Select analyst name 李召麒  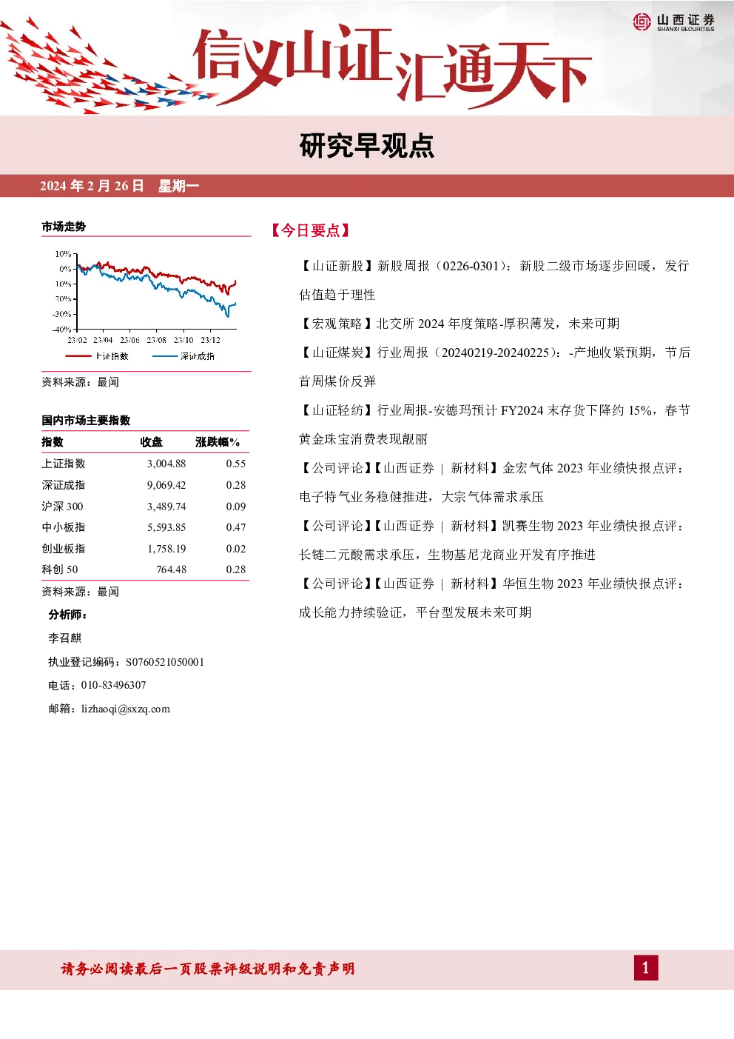click(65, 638)
